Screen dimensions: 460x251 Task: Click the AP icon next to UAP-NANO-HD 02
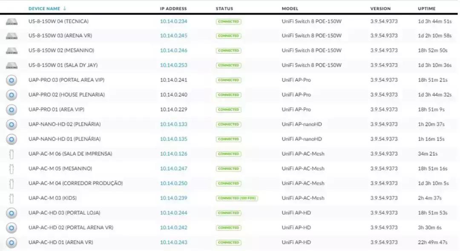(11, 124)
